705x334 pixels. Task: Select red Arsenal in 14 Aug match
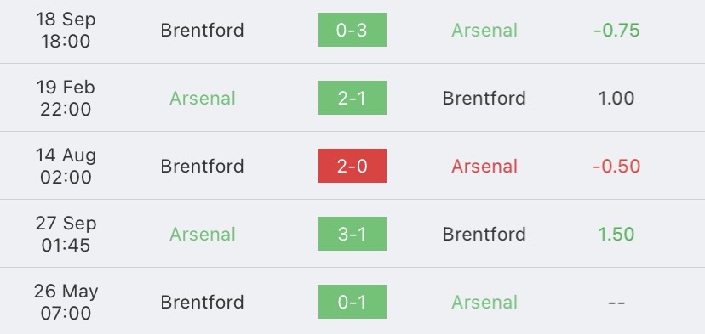point(484,166)
